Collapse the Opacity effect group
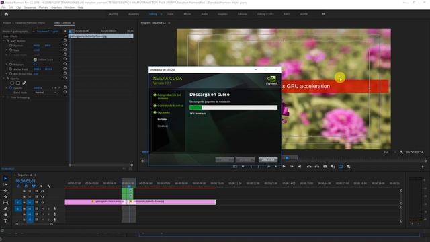The width and height of the screenshot is (430, 242). (x=4, y=78)
